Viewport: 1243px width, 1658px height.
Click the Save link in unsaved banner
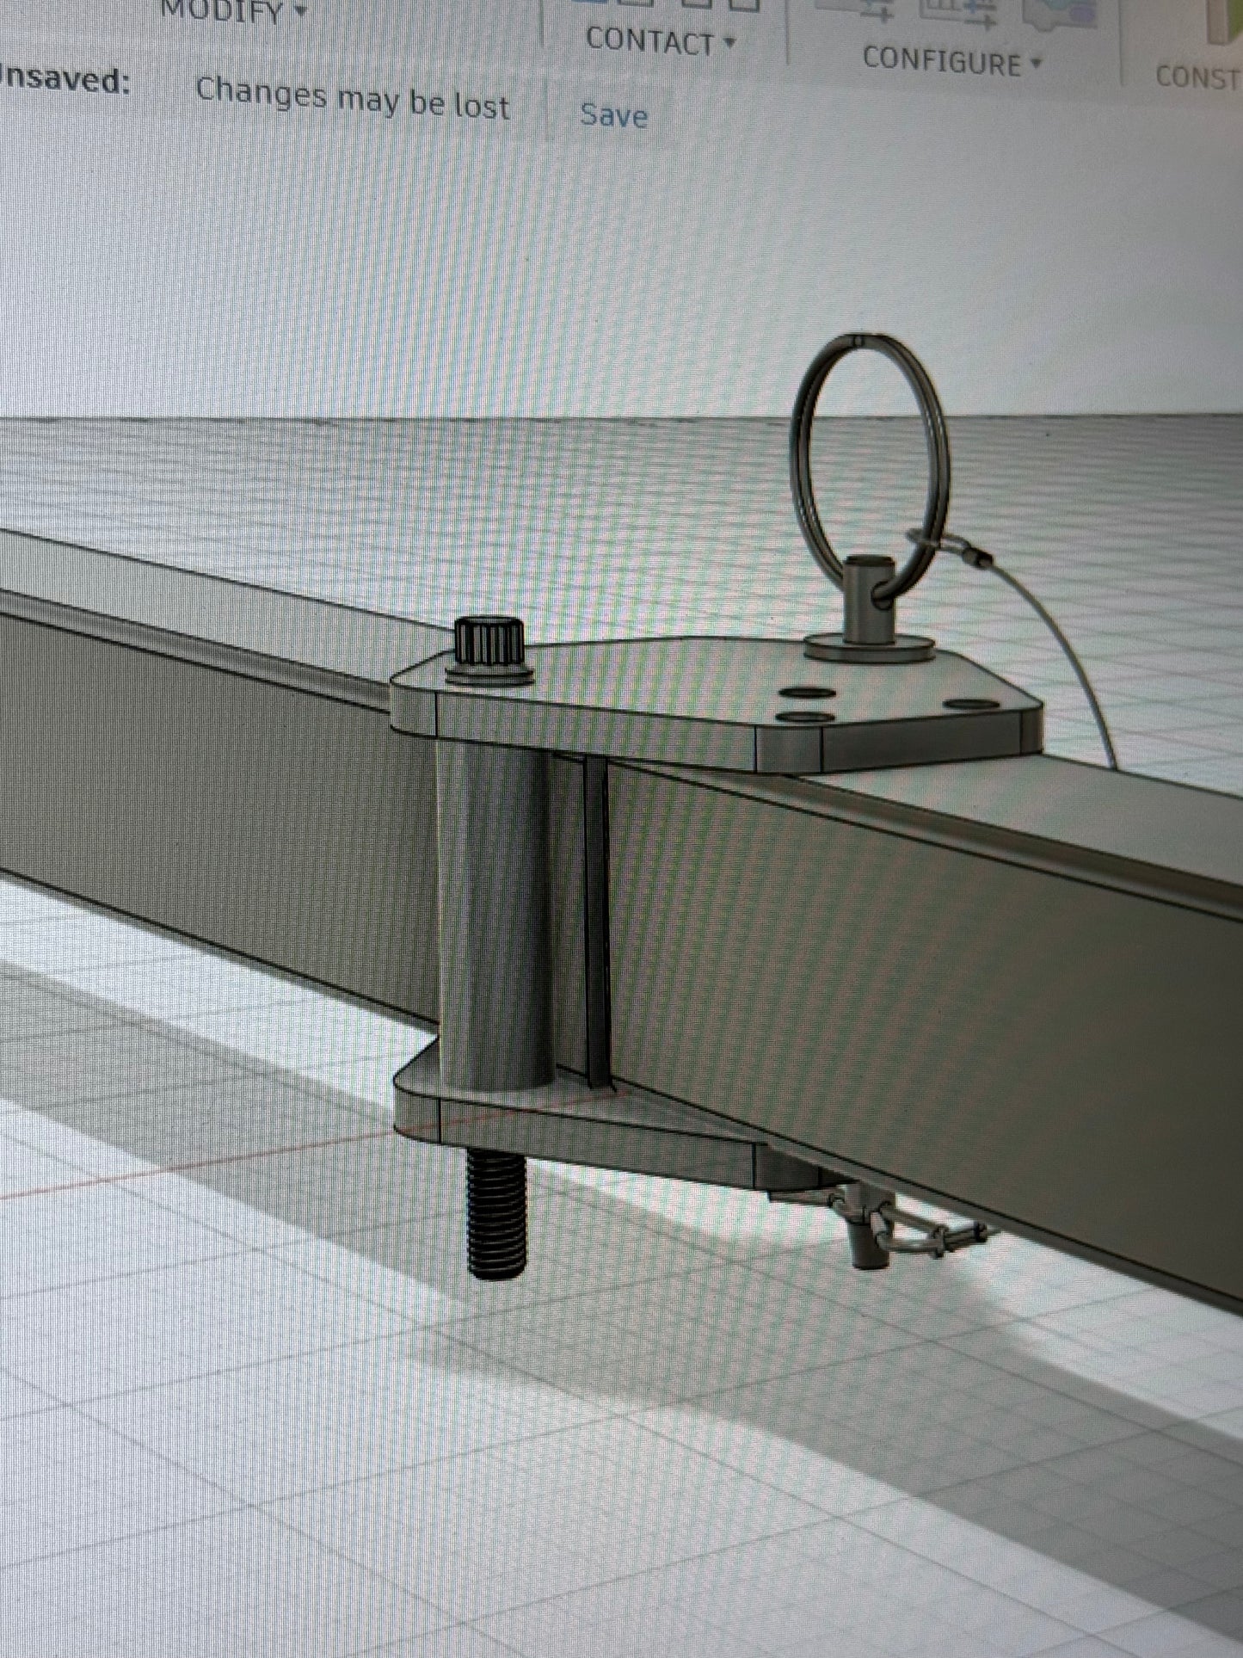point(613,114)
